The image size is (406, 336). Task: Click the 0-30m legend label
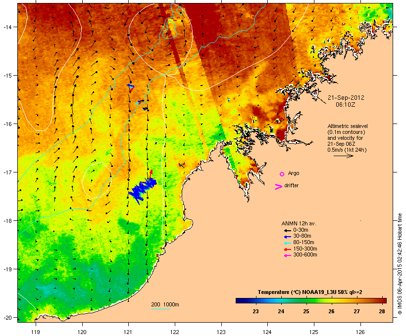tap(301, 230)
